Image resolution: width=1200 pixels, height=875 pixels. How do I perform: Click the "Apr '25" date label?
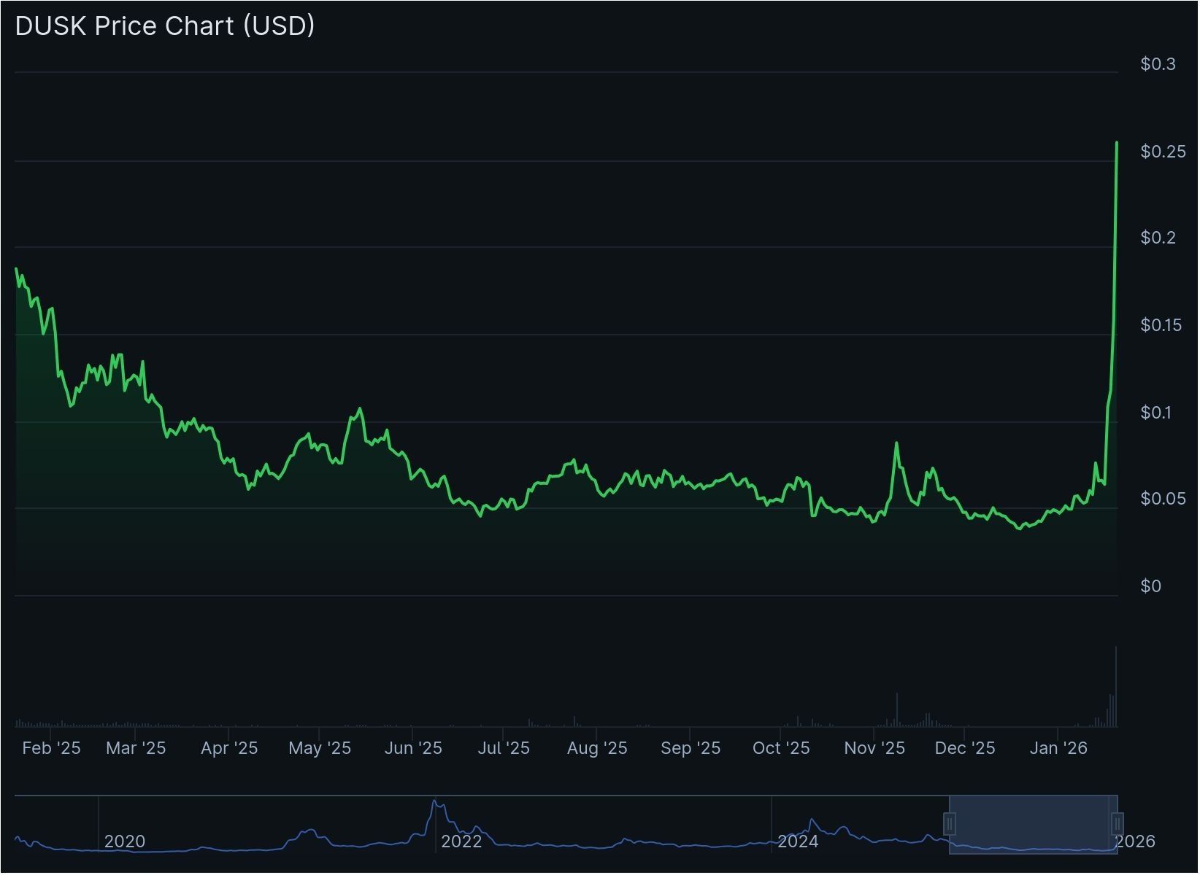tap(229, 748)
